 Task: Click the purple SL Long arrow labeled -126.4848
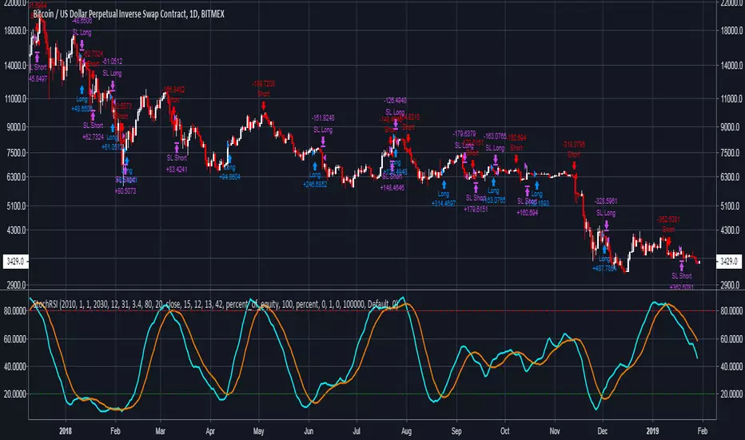395,122
